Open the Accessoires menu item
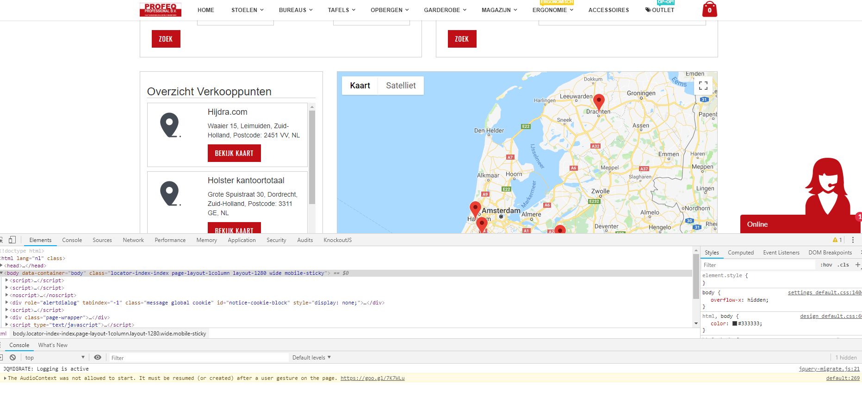 pyautogui.click(x=608, y=10)
